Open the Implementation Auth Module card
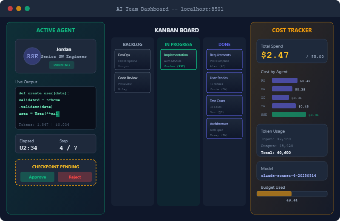The image size is (340, 221). (178, 59)
